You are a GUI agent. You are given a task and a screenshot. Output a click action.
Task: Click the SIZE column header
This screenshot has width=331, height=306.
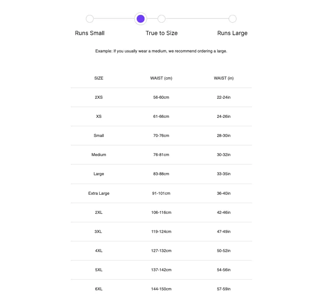[x=99, y=78]
